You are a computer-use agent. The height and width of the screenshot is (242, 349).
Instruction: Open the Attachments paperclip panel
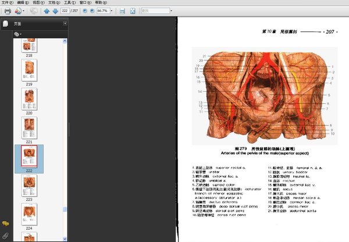pos(6,236)
